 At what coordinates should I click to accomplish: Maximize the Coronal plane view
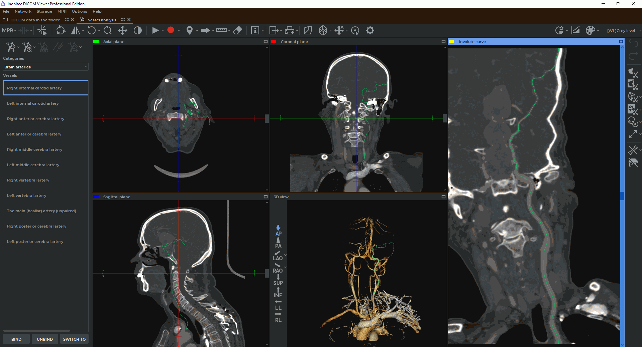(443, 42)
